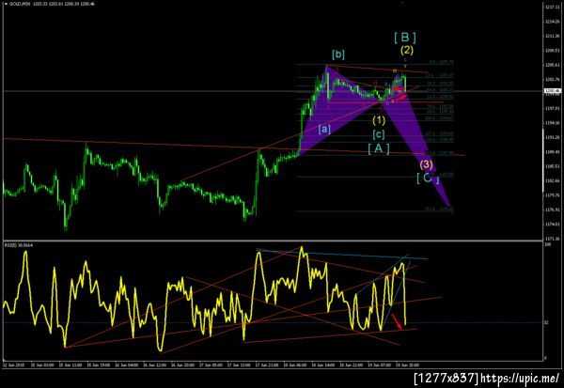This screenshot has width=564, height=388.
Task: Select the GOLD,M30 chart title text
Action: coord(20,4)
